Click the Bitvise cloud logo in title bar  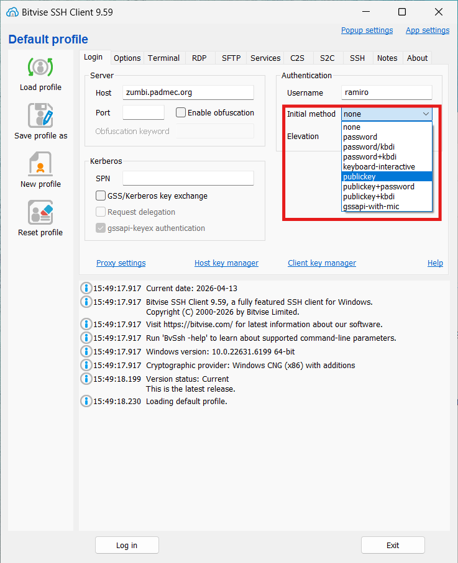click(12, 12)
